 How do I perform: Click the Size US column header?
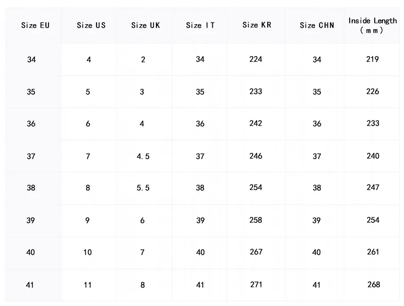[91, 25]
